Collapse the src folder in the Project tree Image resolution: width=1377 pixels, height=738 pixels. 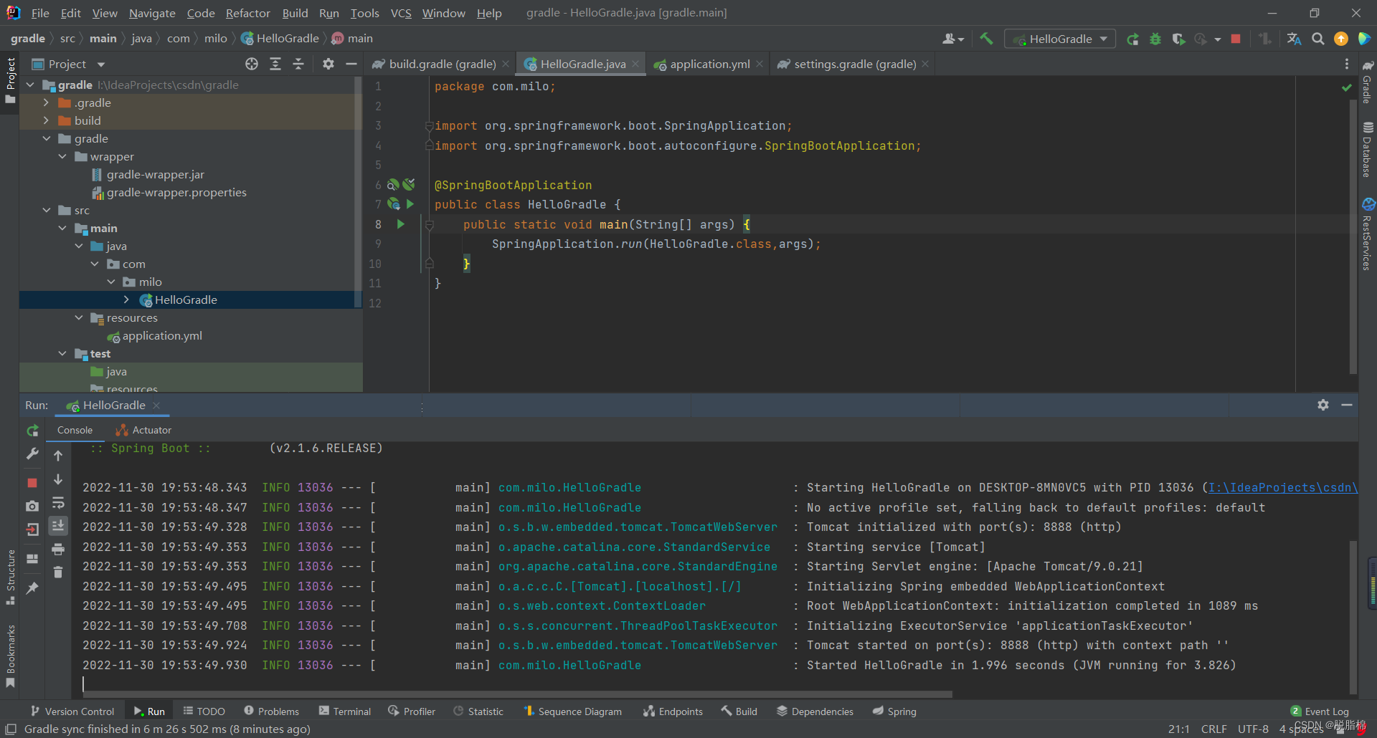pos(47,210)
